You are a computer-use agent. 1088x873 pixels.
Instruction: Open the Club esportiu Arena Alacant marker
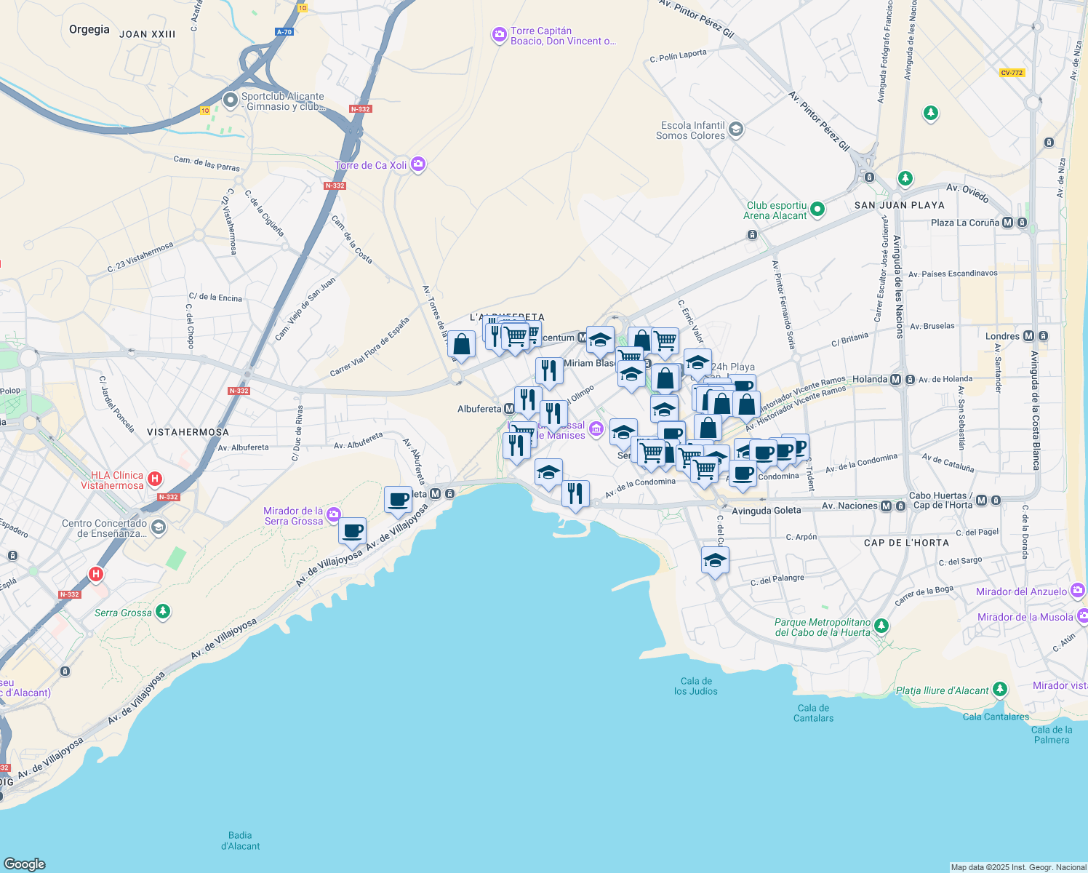click(817, 210)
